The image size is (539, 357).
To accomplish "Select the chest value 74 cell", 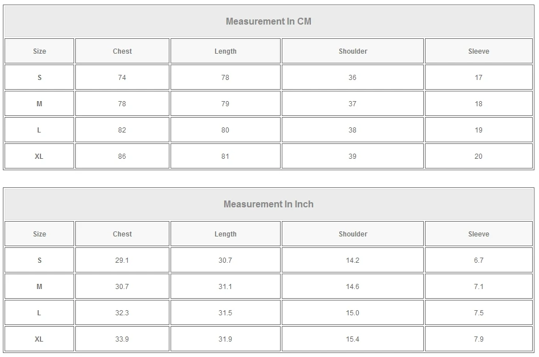I will [x=122, y=78].
